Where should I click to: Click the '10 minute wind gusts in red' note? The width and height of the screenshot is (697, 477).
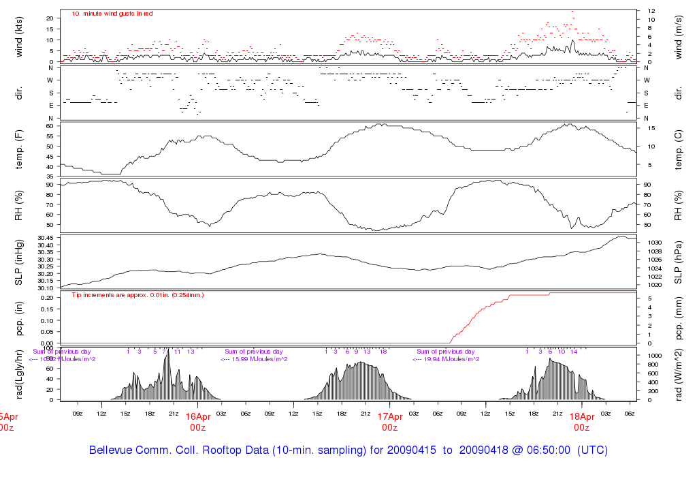tap(112, 14)
